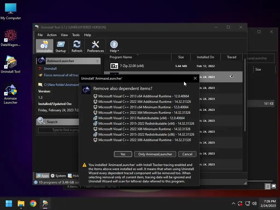This screenshot has height=210, width=280.
Task: Click the tray sync status icon
Action: point(240,203)
